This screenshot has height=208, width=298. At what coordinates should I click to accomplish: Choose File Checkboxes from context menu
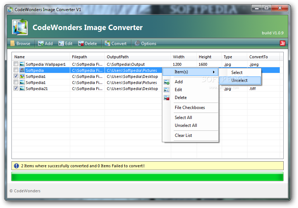coord(190,108)
